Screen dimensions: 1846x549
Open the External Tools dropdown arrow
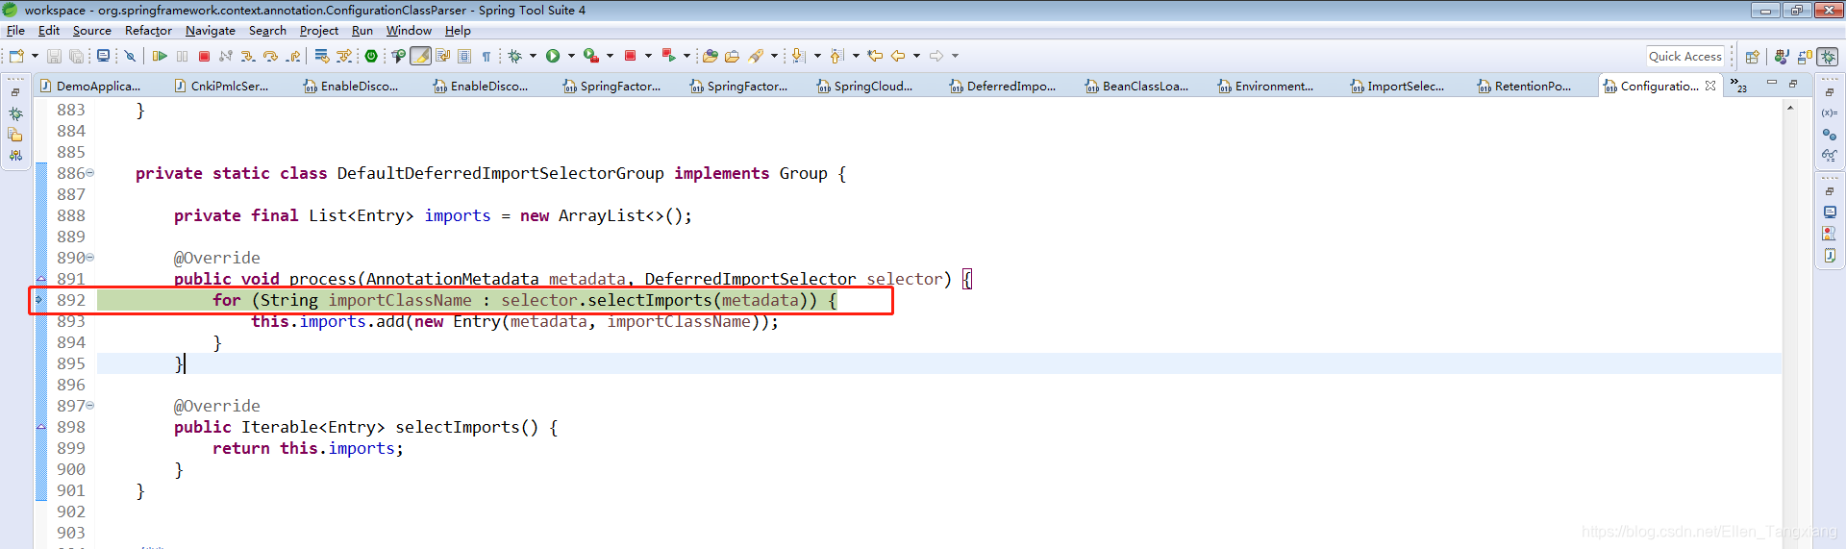tap(610, 56)
